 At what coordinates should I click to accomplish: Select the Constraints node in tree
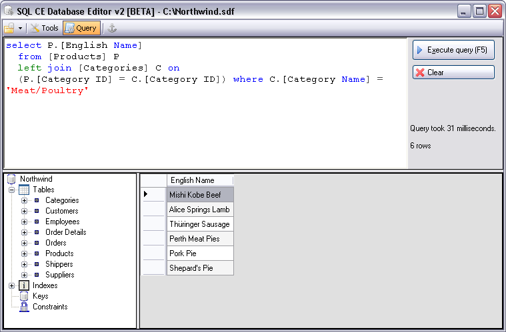pyautogui.click(x=50, y=306)
